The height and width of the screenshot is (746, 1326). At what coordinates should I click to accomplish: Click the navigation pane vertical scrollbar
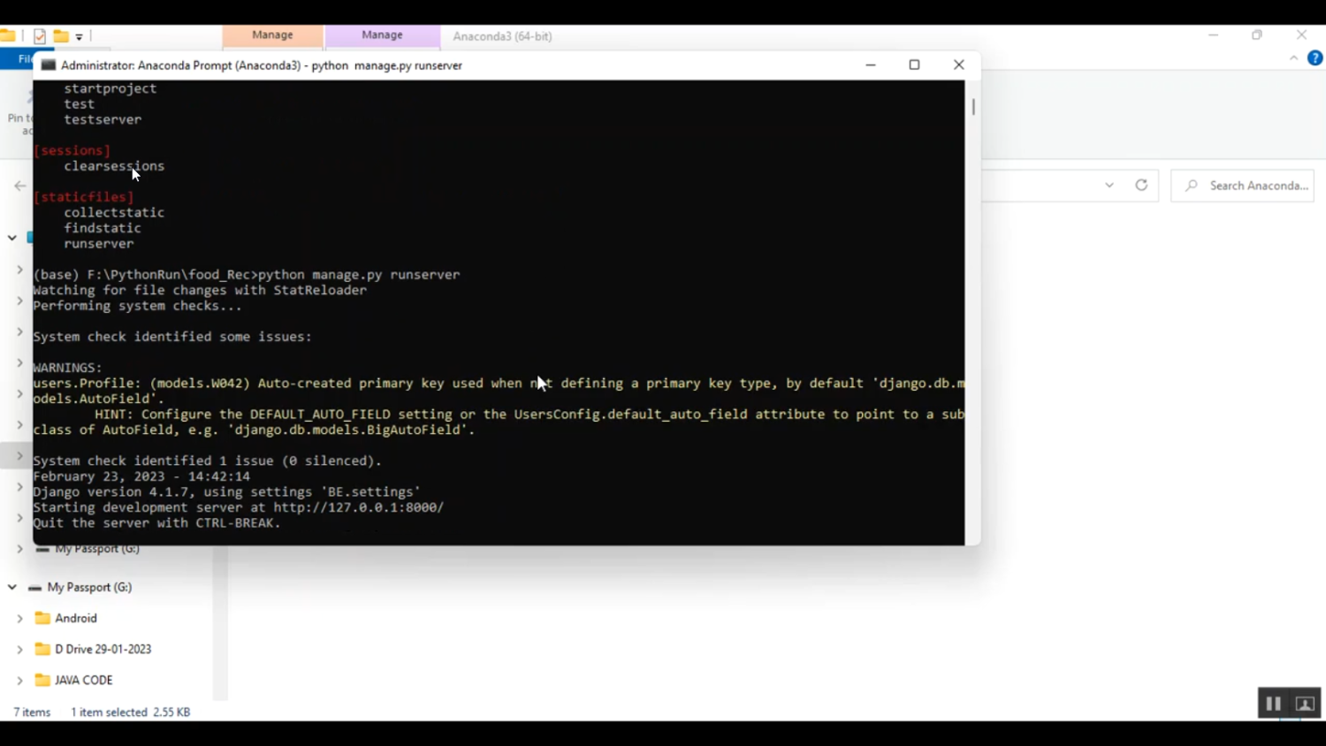[x=220, y=622]
